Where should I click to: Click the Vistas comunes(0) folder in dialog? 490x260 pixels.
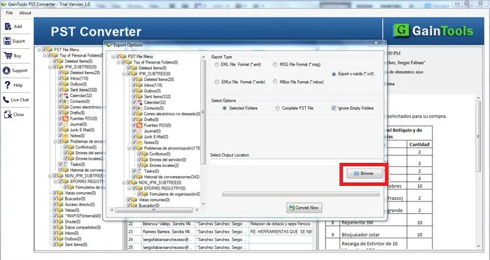154,200
